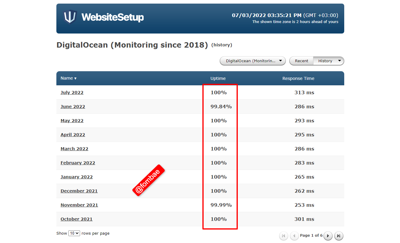This screenshot has width=400, height=243.
Task: Jump to the last results page
Action: pyautogui.click(x=339, y=236)
